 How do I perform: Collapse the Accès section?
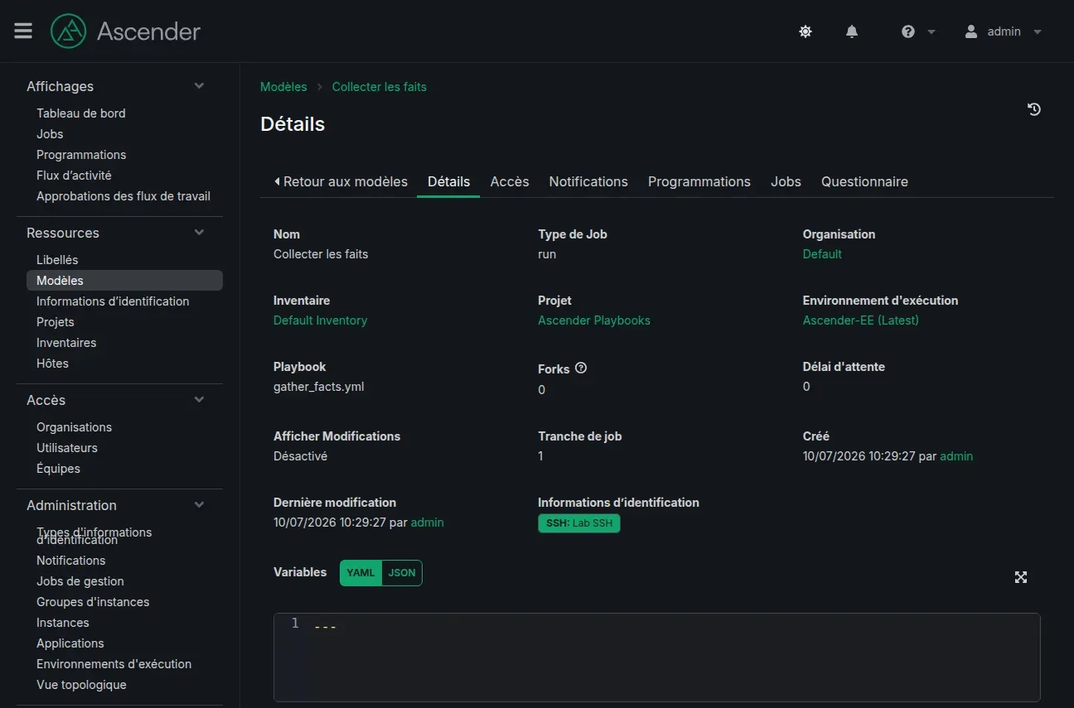[199, 400]
